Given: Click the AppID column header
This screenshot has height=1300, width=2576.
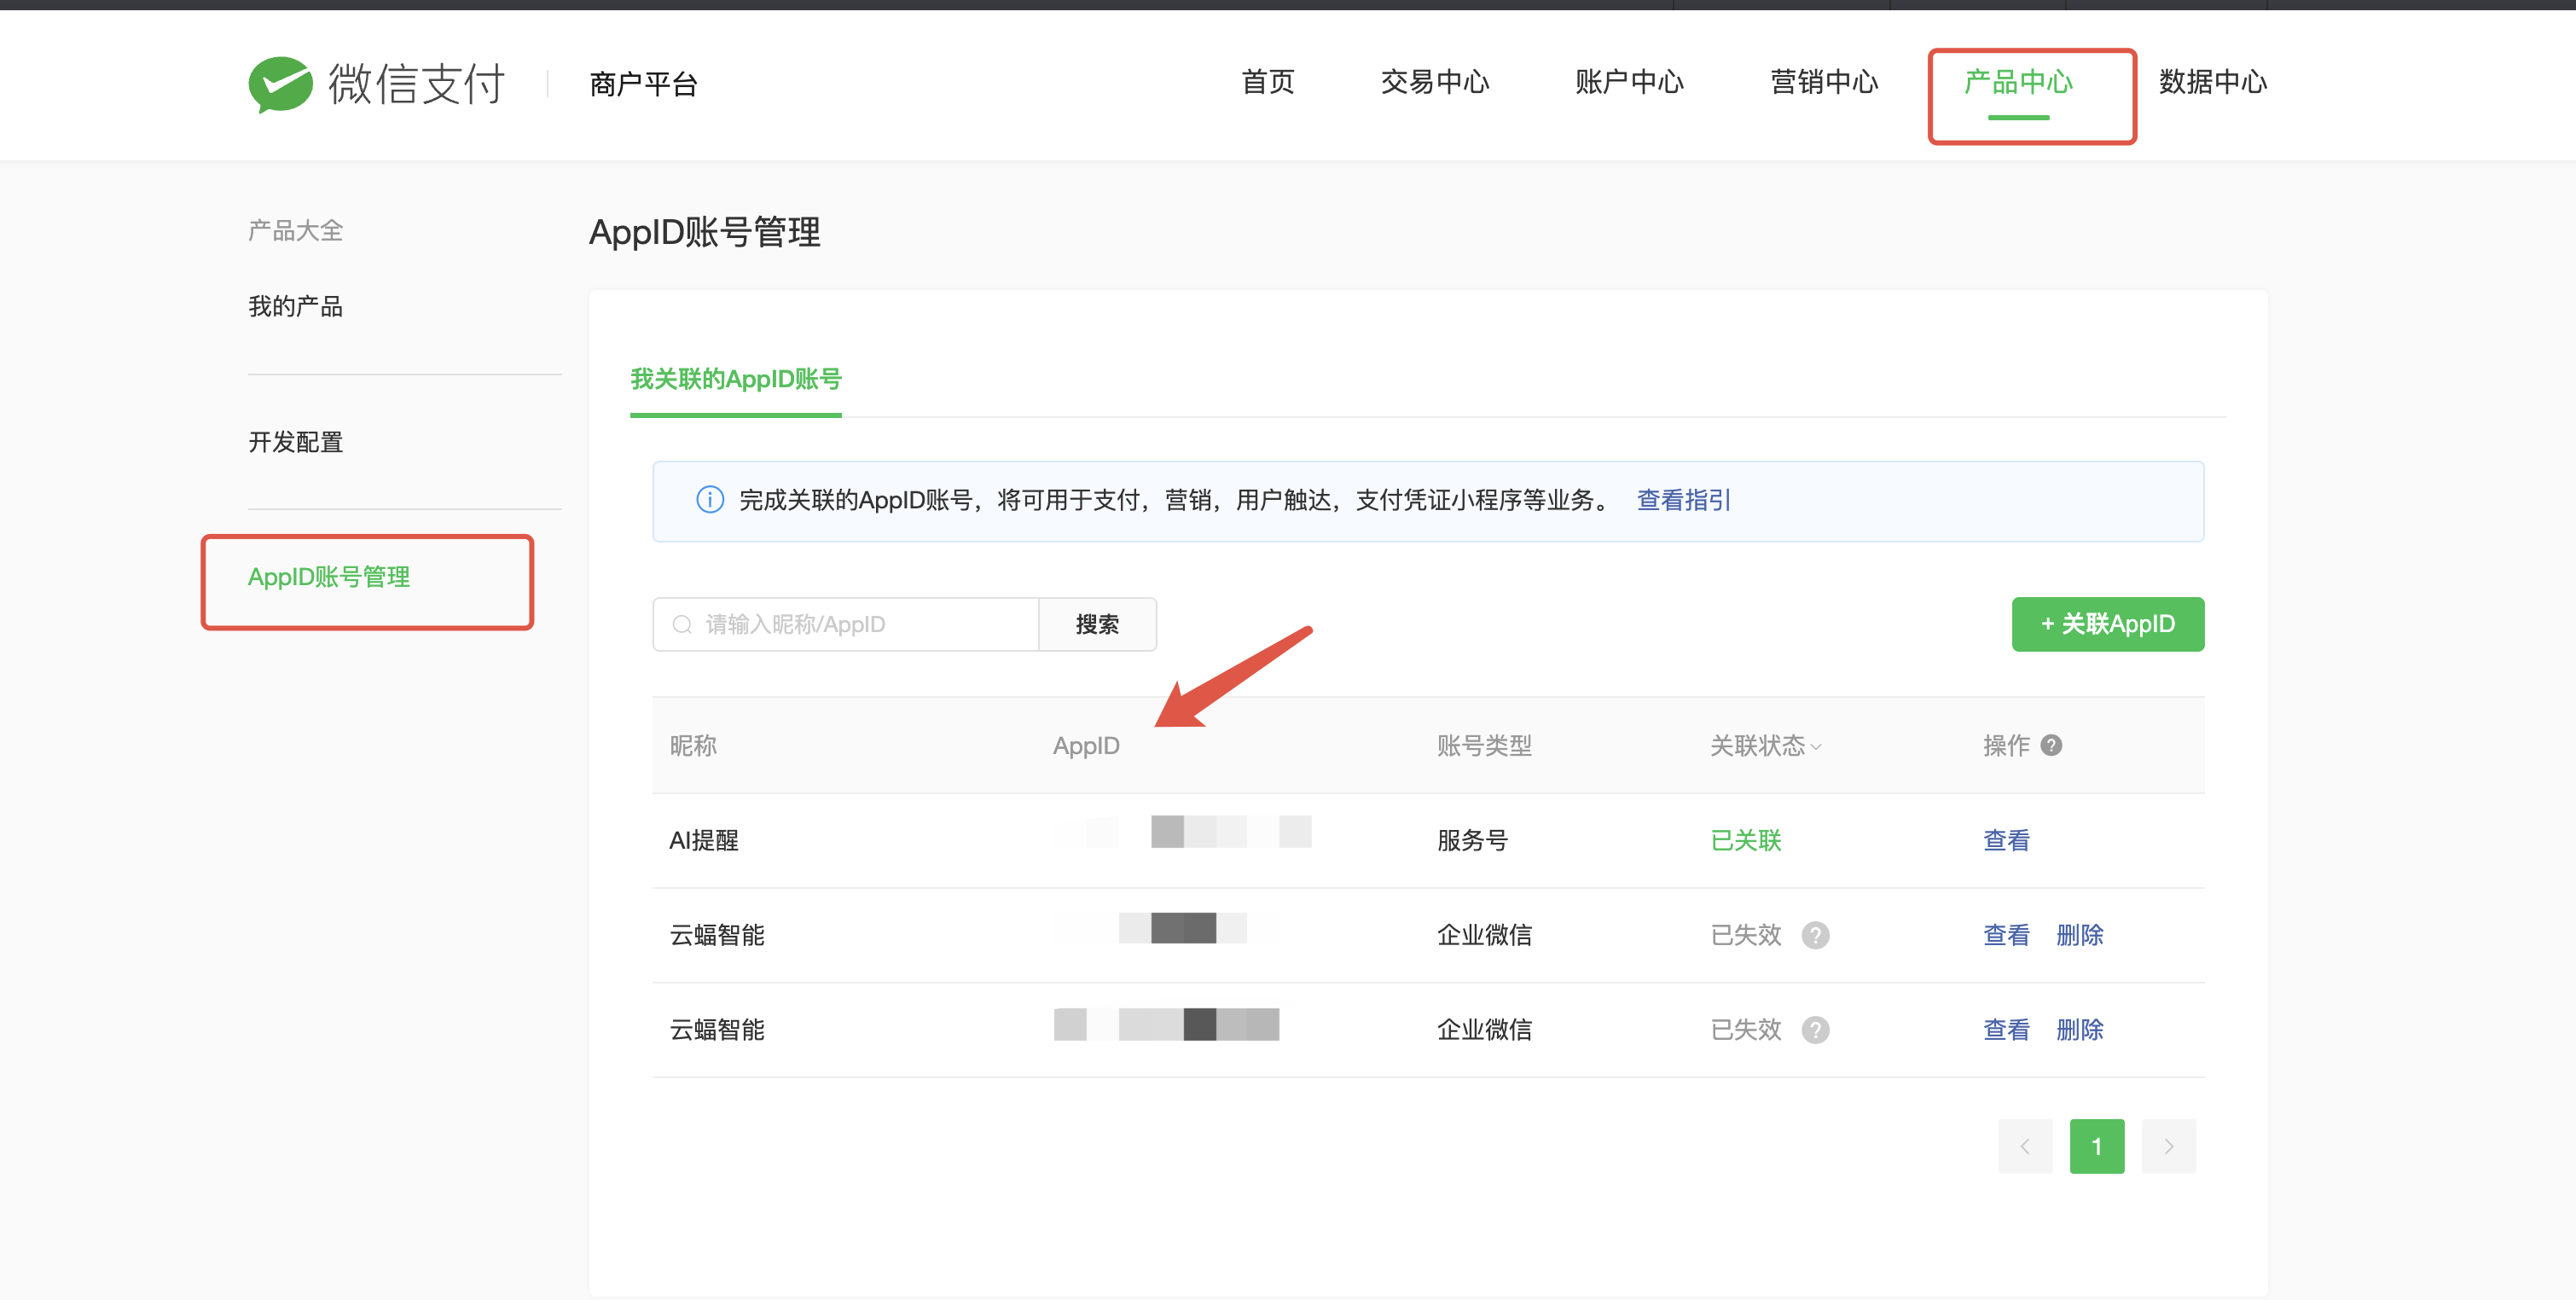Looking at the screenshot, I should pos(1086,746).
